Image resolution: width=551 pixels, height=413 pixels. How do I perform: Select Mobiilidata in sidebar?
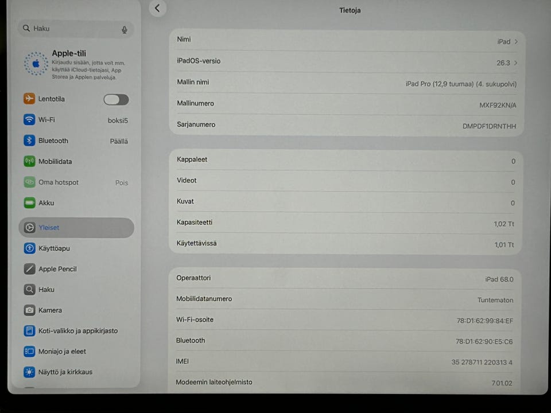[x=76, y=162]
